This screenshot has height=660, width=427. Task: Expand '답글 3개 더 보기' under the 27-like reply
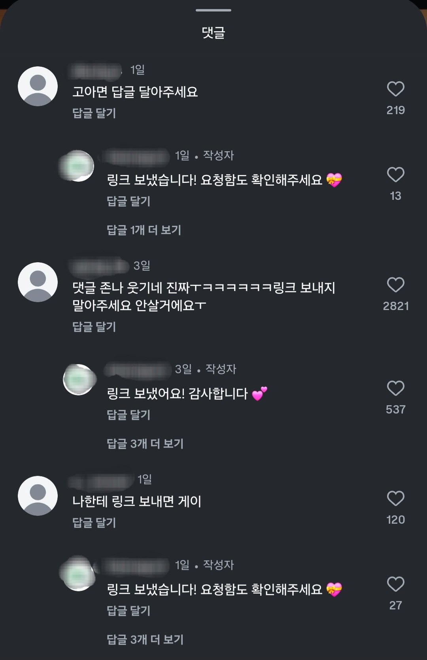(145, 639)
